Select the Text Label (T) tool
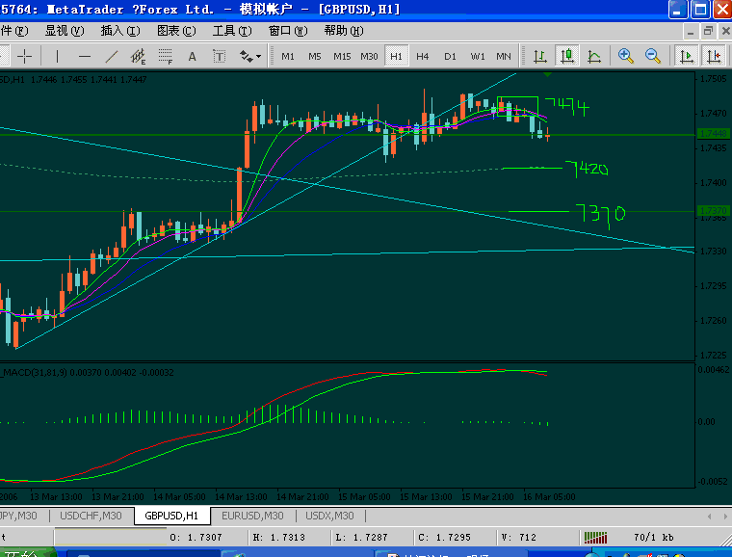 (219, 57)
